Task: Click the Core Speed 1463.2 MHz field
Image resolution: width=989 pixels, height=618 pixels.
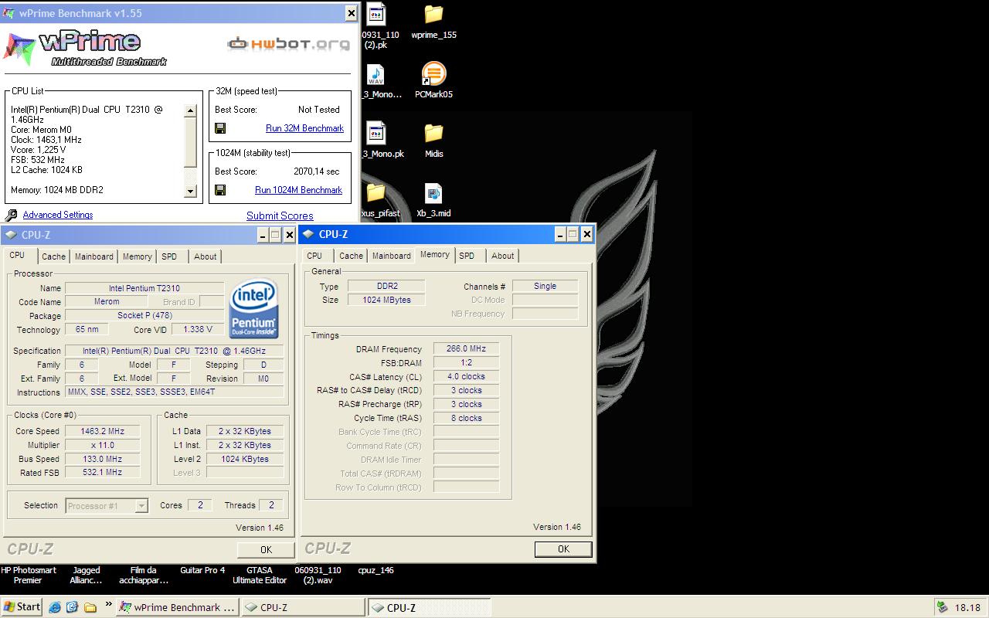Action: (102, 431)
